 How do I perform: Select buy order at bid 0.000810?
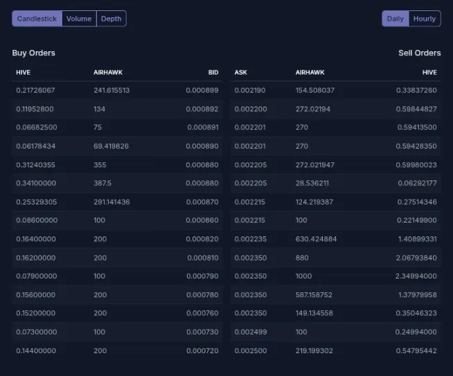click(117, 258)
